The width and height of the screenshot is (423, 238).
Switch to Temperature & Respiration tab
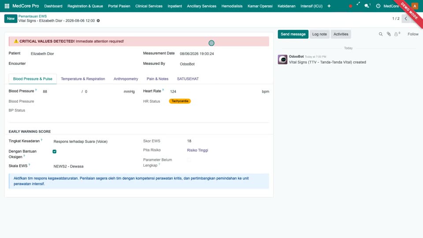click(x=83, y=79)
